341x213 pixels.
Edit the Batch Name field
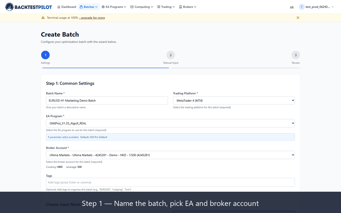click(107, 101)
